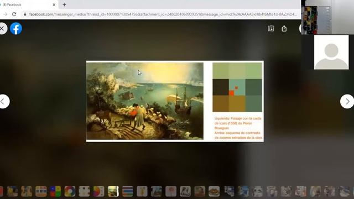Viewport: 354px width, 199px height.
Task: Open the blue-yellow-red-green squares thumbnail
Action: (55, 191)
